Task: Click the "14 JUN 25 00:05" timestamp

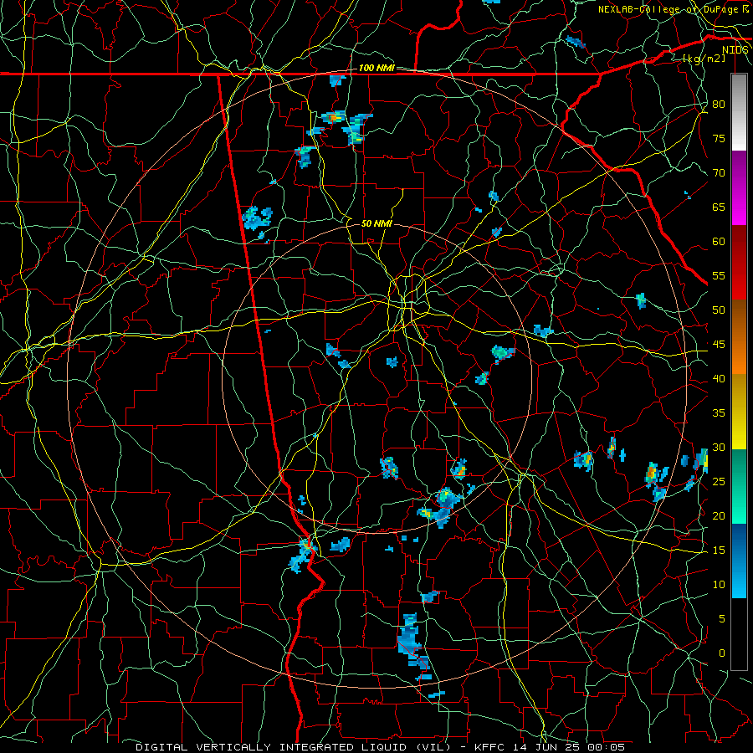Action: [569, 747]
